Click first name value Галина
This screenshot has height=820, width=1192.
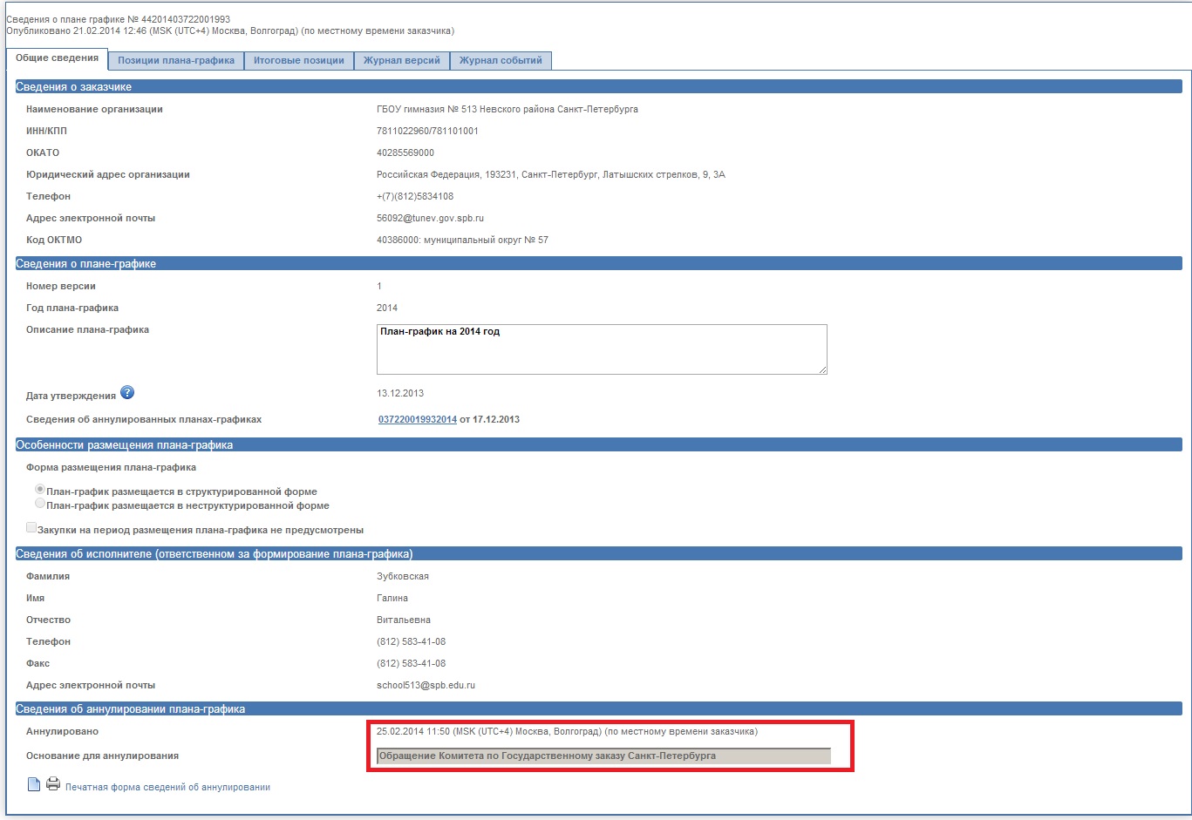(392, 598)
